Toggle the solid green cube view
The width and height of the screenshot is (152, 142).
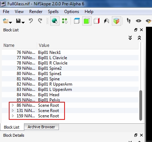coord(87,21)
